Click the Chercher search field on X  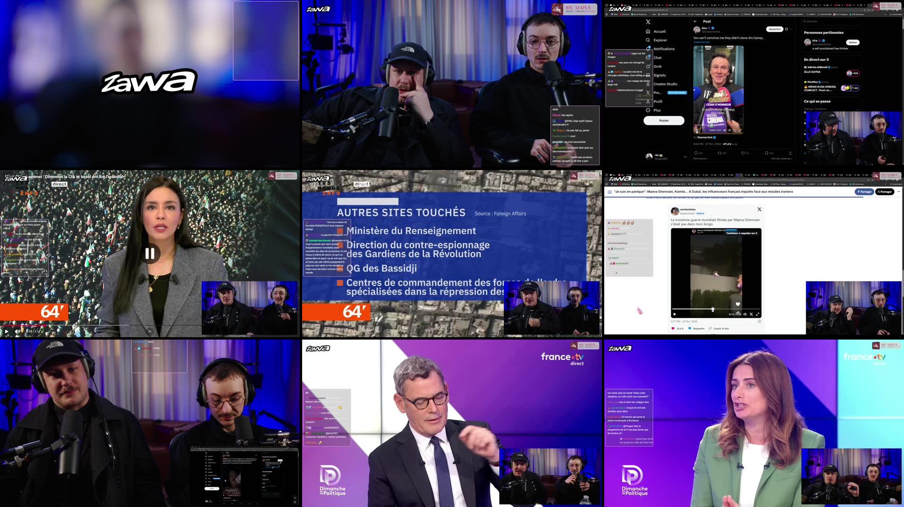coord(831,22)
